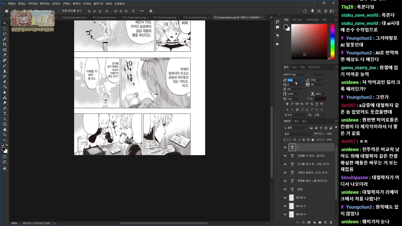Viewport: 402px width, 226px height.
Task: Open the 파일(F) menu
Action: click(x=12, y=3)
